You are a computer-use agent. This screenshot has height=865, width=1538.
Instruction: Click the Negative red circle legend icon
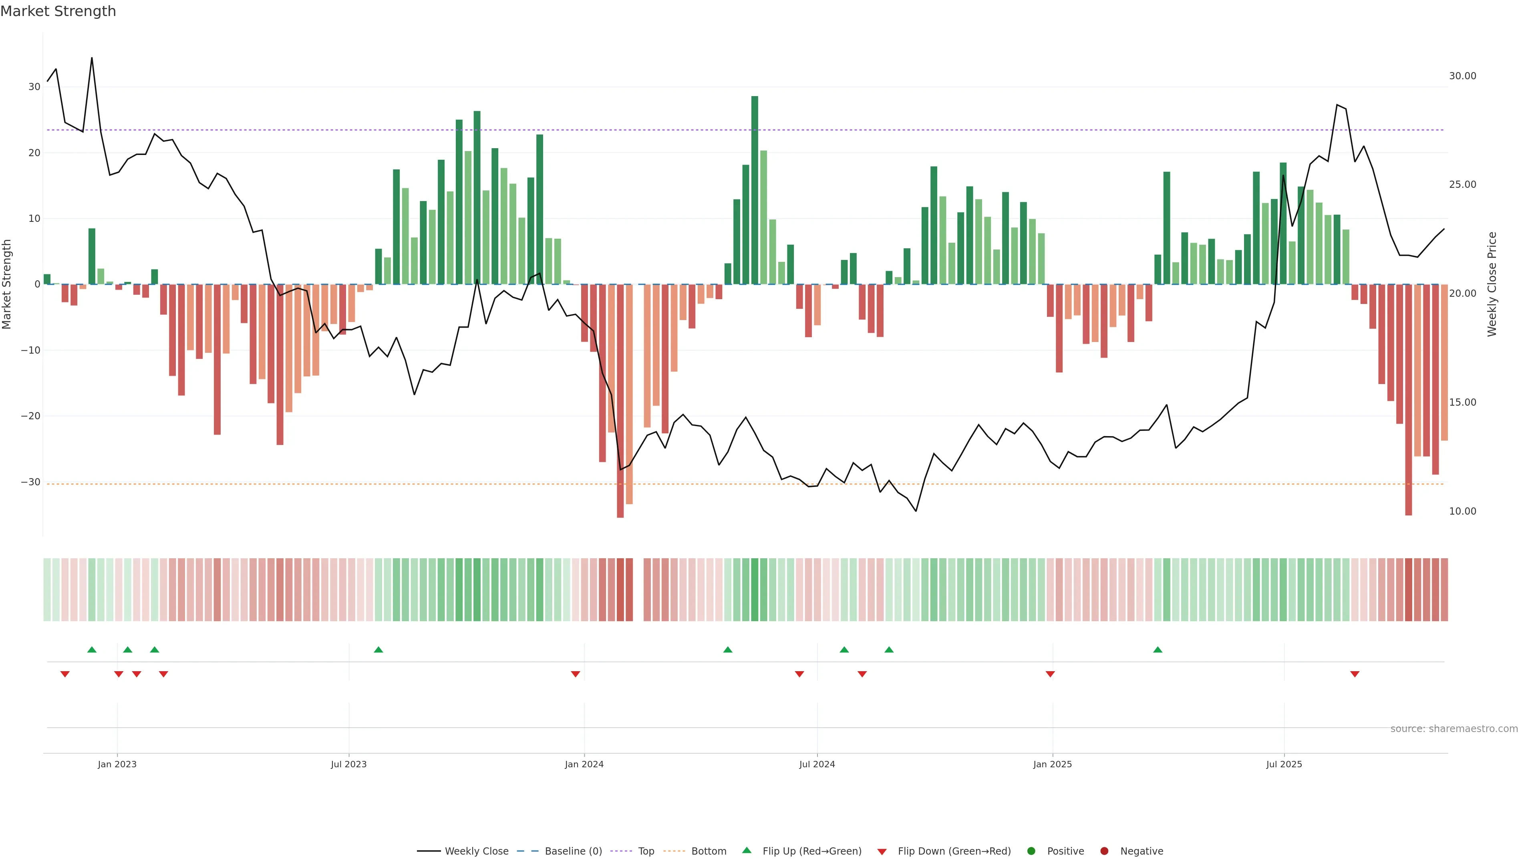pos(1104,851)
